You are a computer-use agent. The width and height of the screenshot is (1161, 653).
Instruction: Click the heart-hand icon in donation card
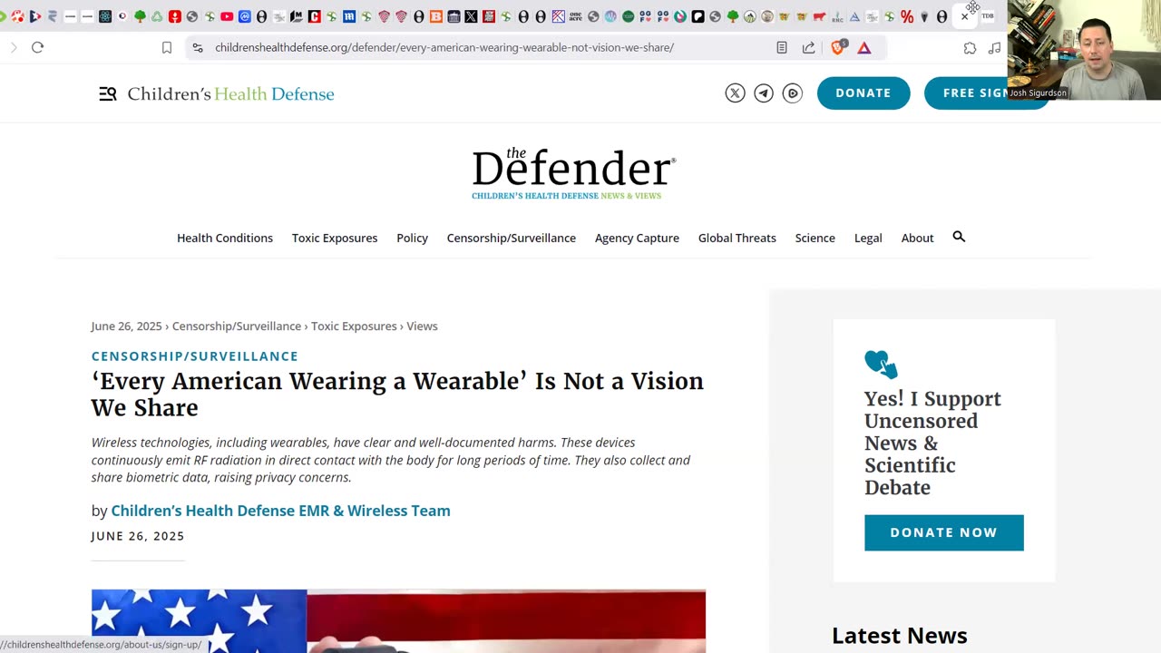tap(881, 364)
